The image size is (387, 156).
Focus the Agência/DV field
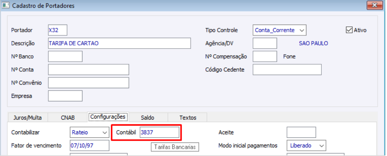265,44
